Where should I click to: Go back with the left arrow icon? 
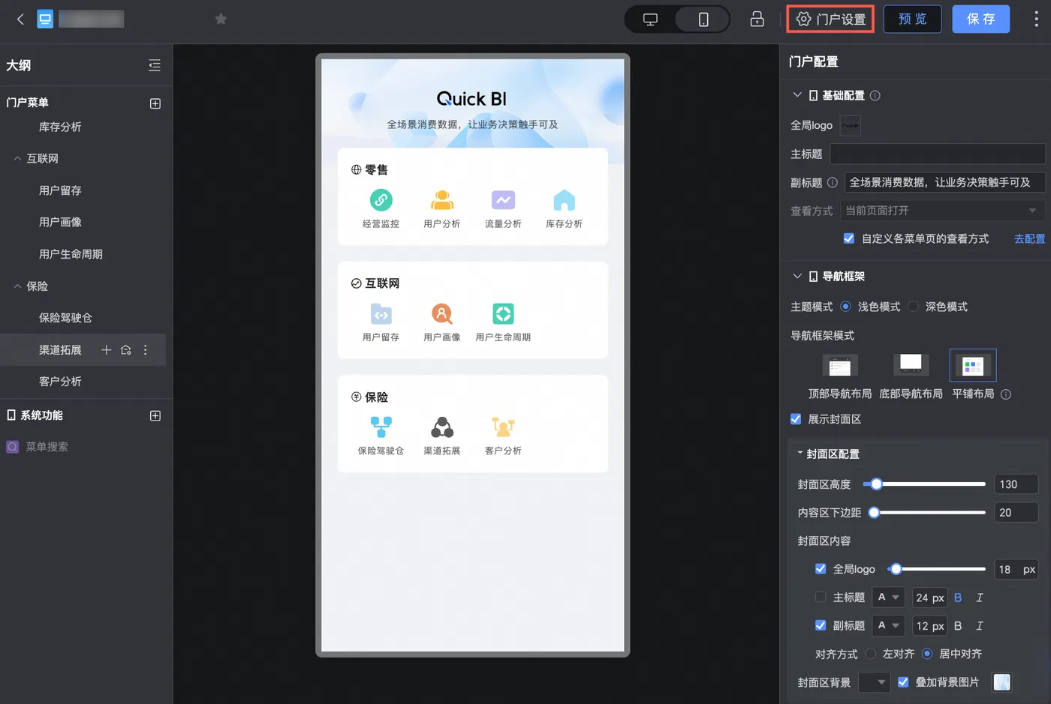[x=20, y=19]
